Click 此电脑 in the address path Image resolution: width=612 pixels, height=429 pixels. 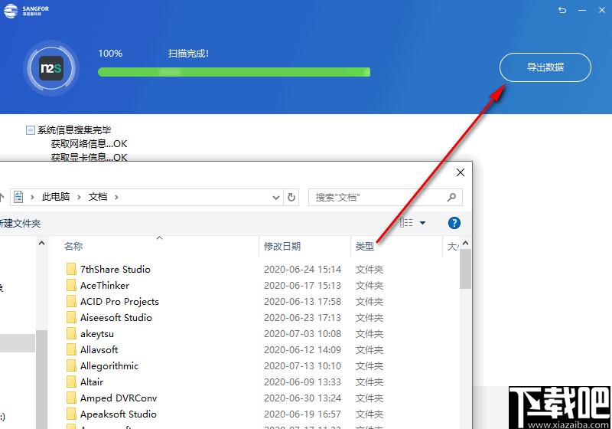click(56, 197)
